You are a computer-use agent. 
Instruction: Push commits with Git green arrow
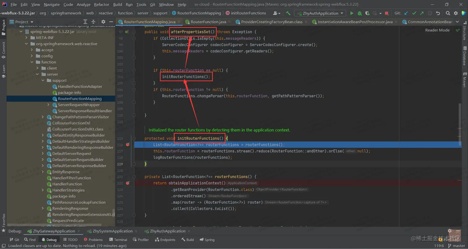[422, 13]
